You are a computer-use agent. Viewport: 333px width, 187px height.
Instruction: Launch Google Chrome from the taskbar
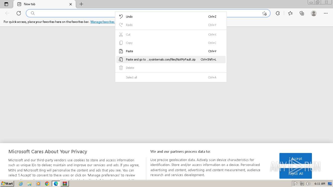47,184
